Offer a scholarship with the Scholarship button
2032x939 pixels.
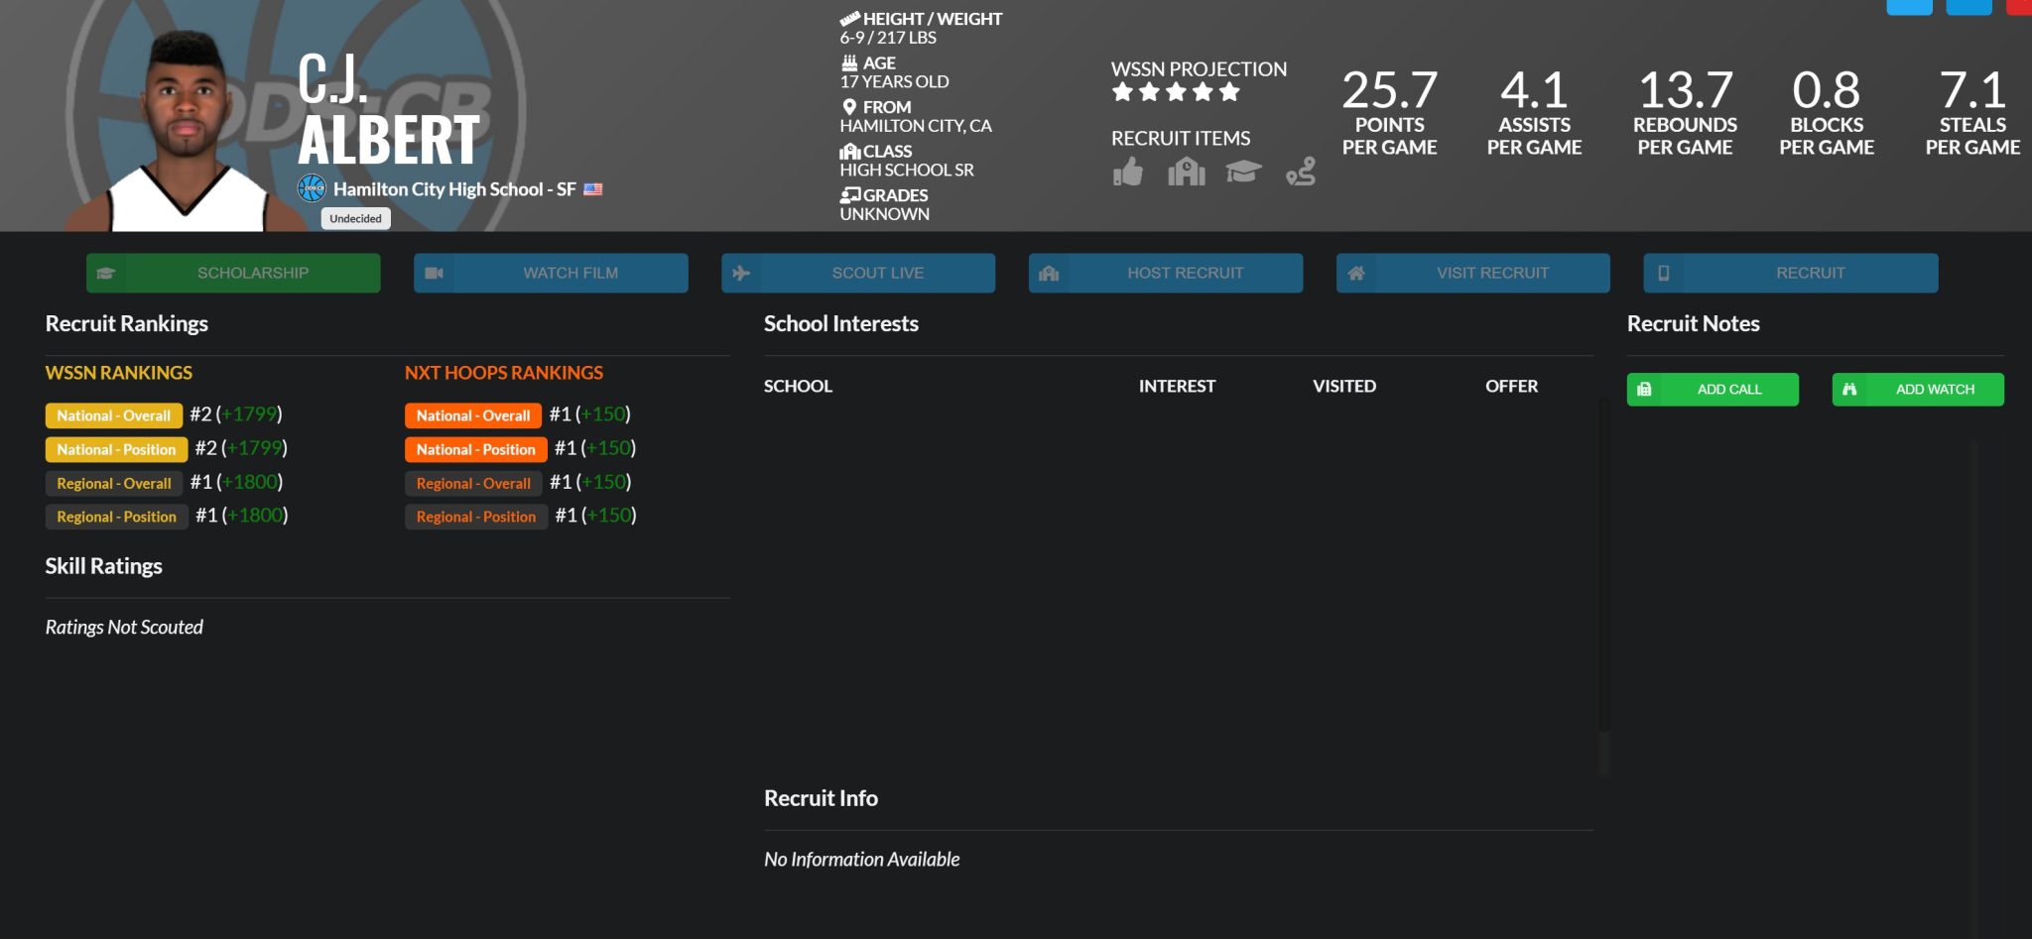[x=233, y=273]
